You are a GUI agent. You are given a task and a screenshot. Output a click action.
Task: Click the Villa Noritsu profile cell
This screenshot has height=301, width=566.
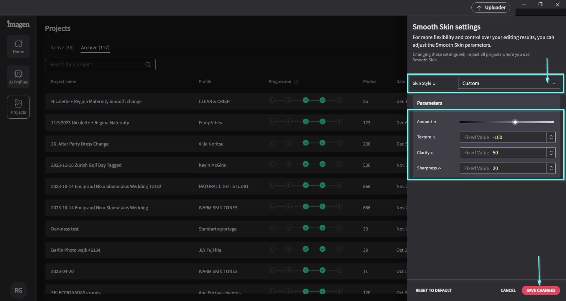coord(211,144)
